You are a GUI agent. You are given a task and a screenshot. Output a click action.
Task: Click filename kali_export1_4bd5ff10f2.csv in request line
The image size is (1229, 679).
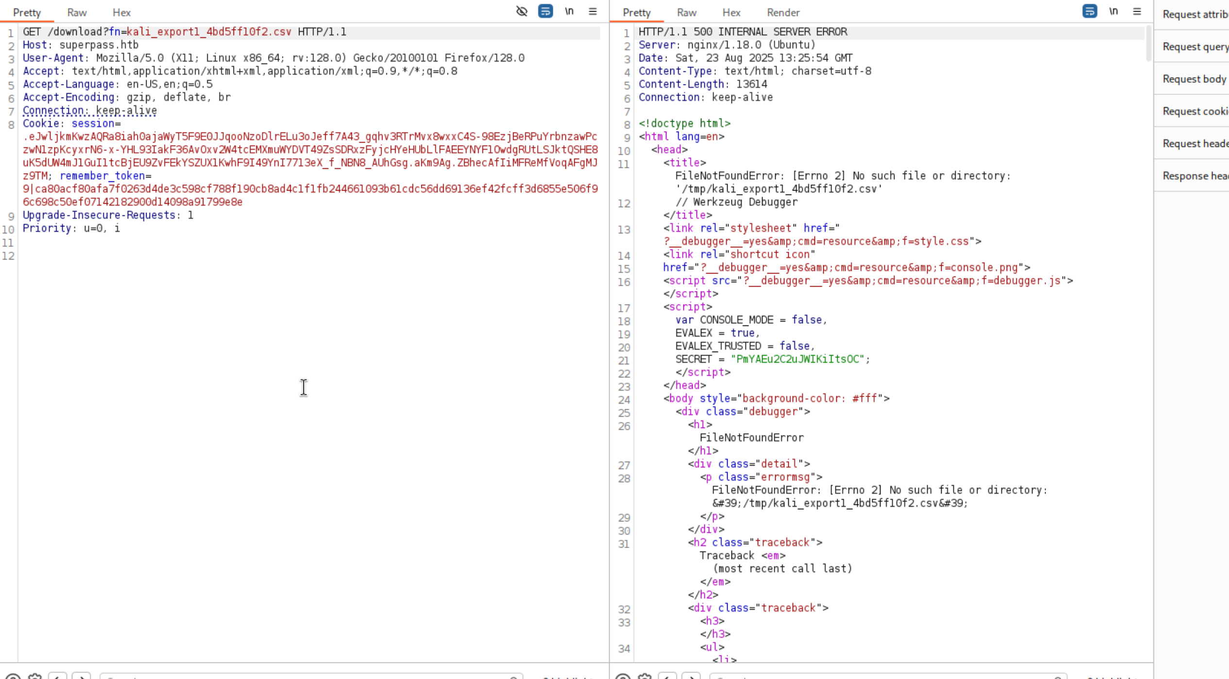click(209, 32)
